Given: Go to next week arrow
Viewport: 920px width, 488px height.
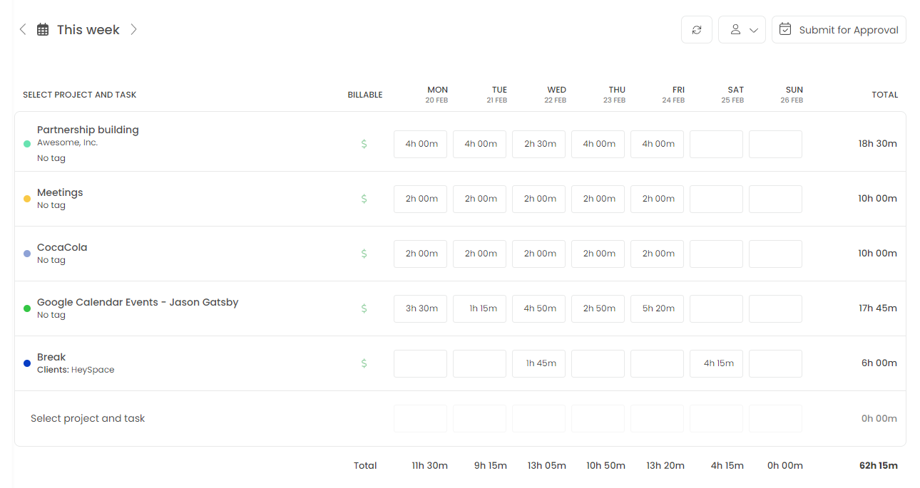Looking at the screenshot, I should (x=133, y=29).
